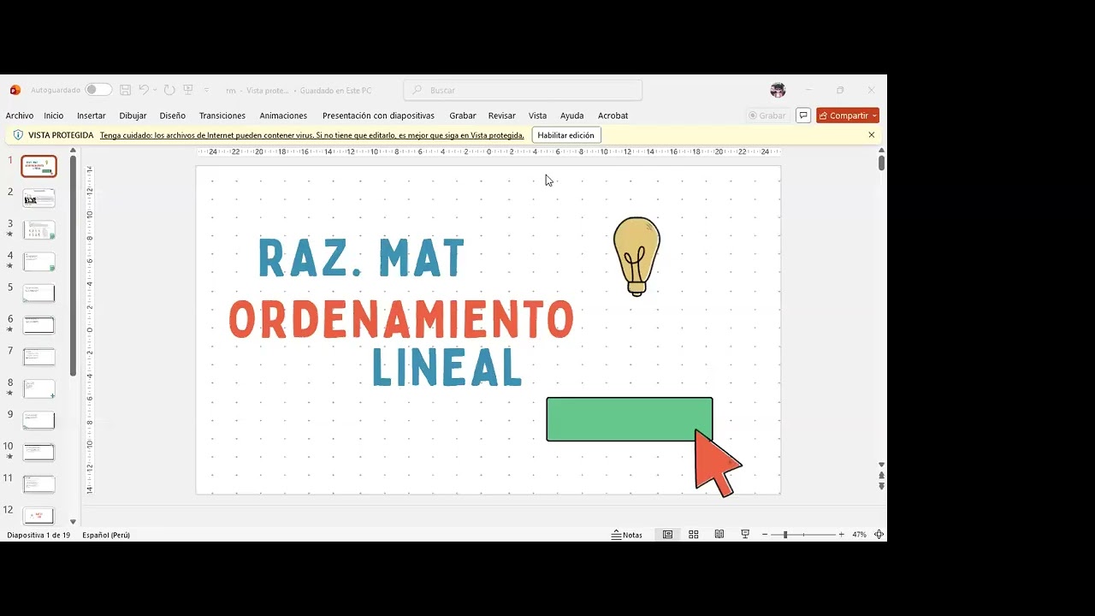Click Habilitar edición button

click(x=566, y=135)
